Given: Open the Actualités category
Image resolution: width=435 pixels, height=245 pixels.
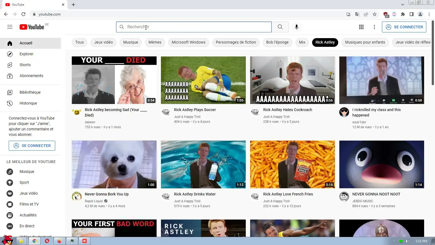Looking at the screenshot, I should pos(30,215).
